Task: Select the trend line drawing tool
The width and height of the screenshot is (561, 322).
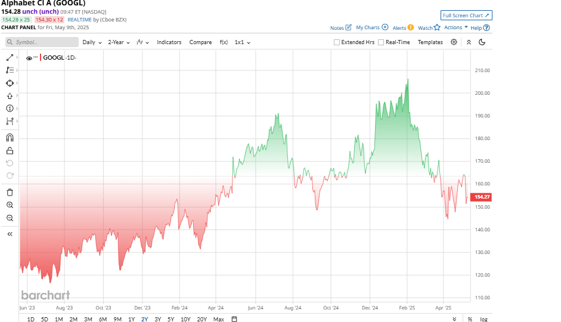Action: coord(10,58)
